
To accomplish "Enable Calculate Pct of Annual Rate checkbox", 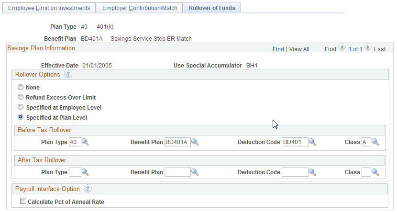I will click(x=23, y=201).
